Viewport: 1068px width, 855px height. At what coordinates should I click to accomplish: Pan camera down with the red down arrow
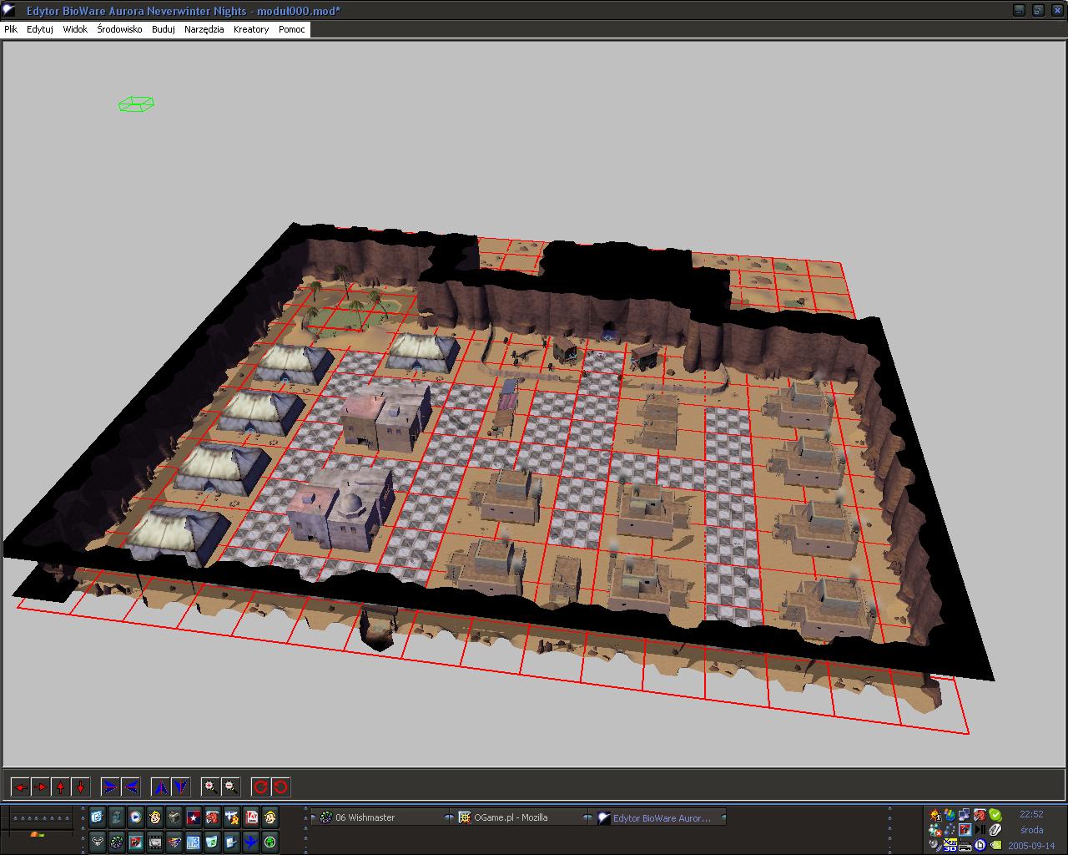point(80,787)
